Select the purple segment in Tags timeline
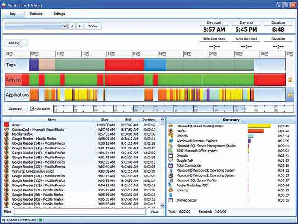Image resolution: width=298 pixels, height=224 pixels. point(34,65)
